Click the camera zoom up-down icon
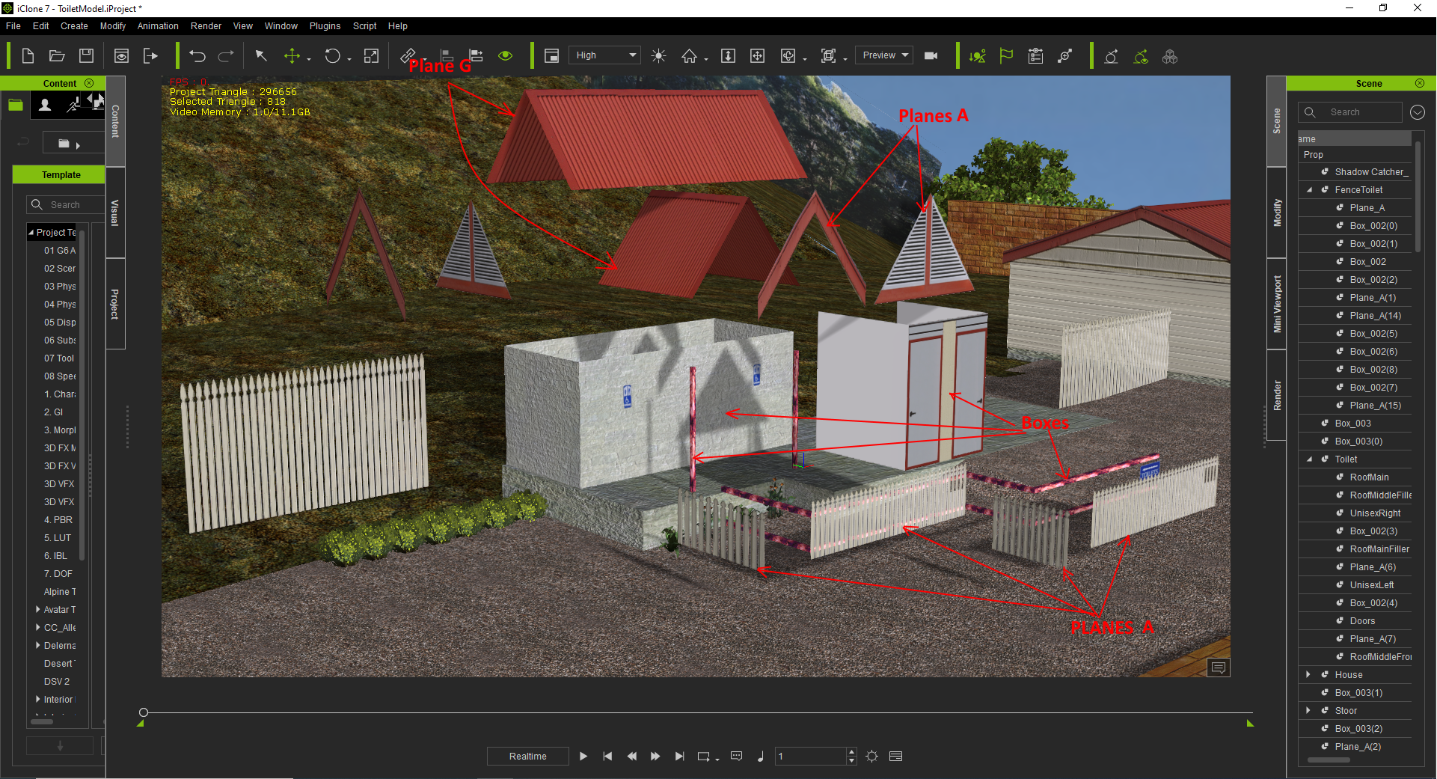The image size is (1437, 779). 728,56
